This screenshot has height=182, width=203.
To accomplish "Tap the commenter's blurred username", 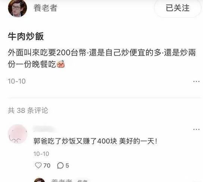I will [44, 129].
